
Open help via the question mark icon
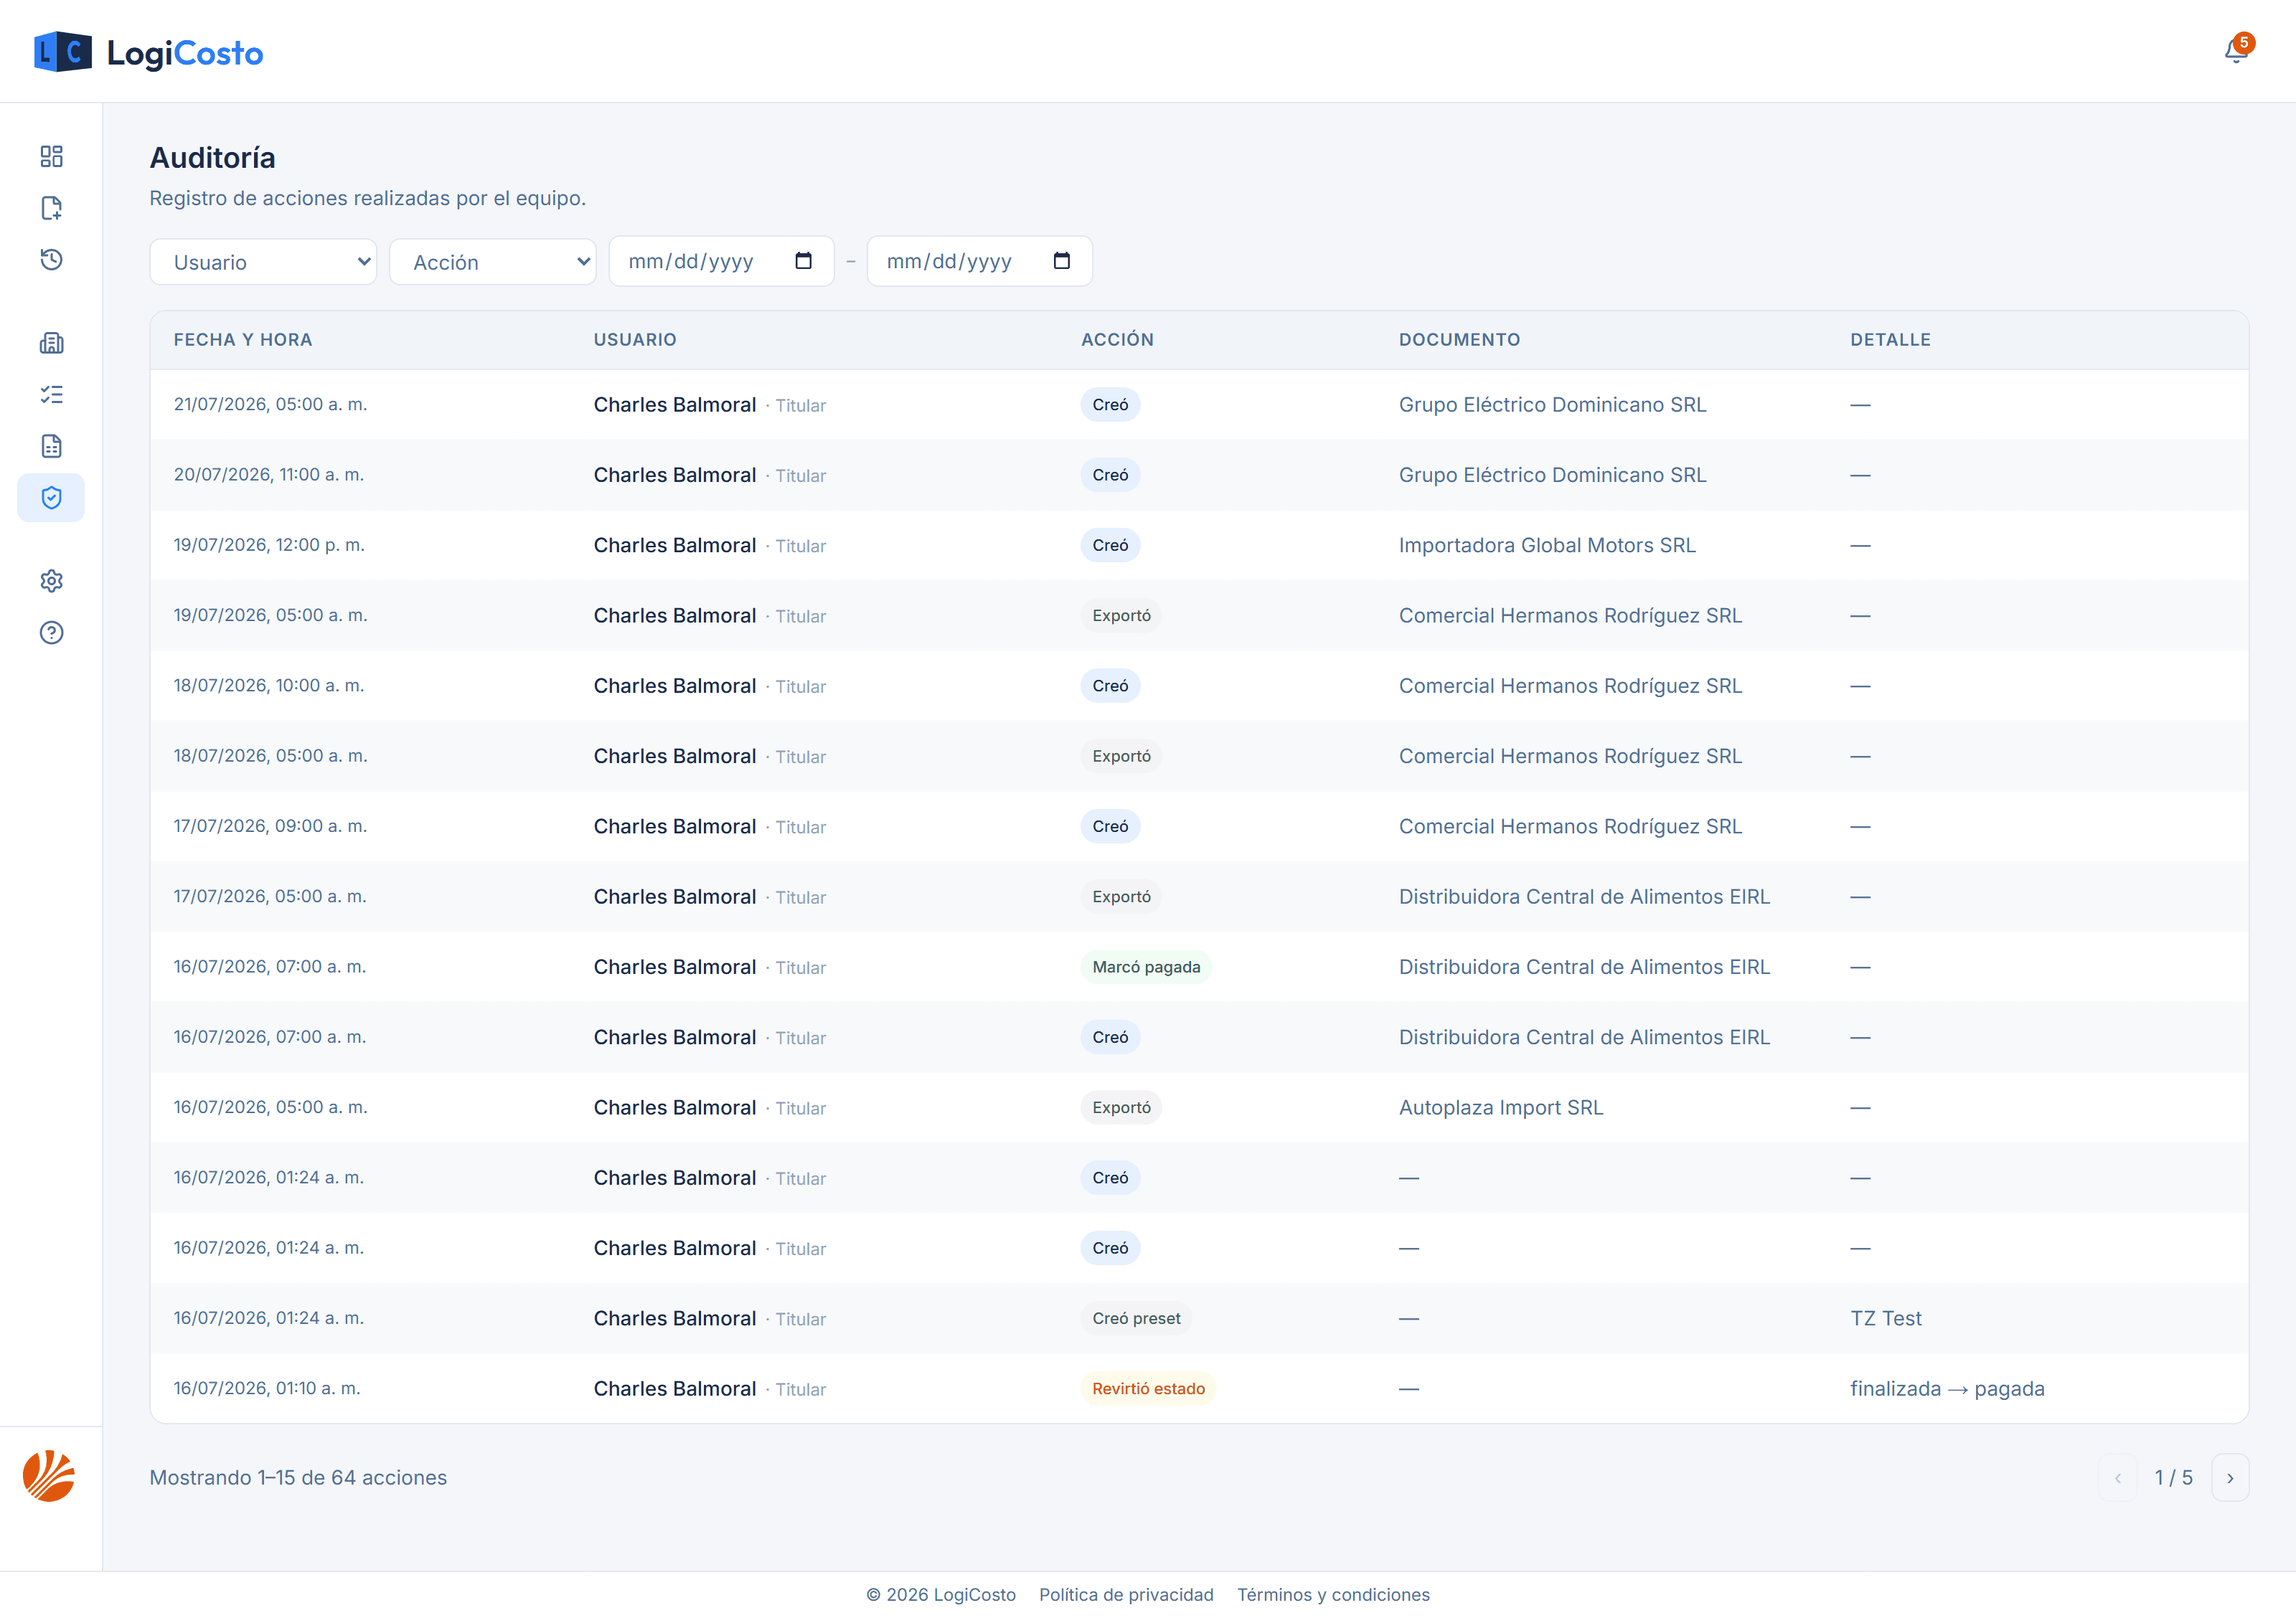[x=51, y=633]
